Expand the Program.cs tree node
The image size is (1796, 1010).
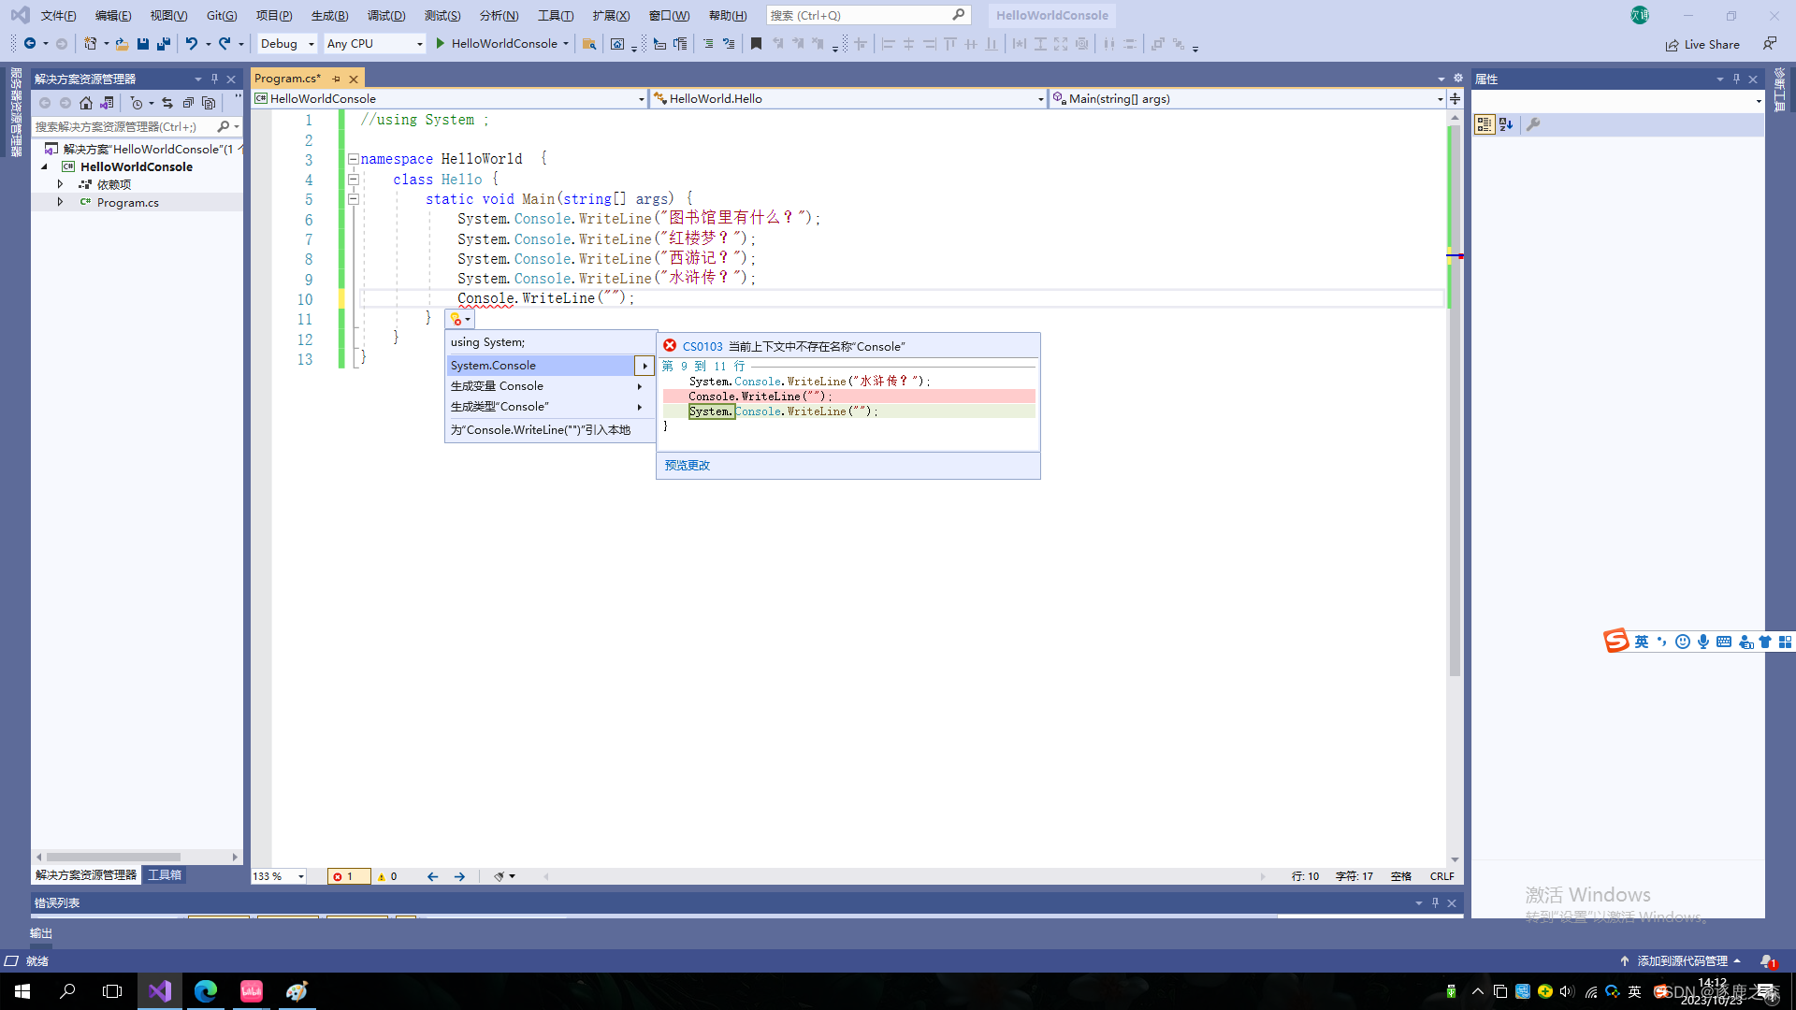click(x=60, y=202)
